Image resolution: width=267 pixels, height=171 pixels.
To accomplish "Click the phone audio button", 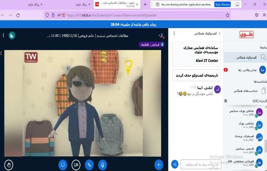I will pyautogui.click(x=89, y=165).
